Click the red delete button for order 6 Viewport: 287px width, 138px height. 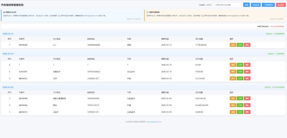[247, 65]
